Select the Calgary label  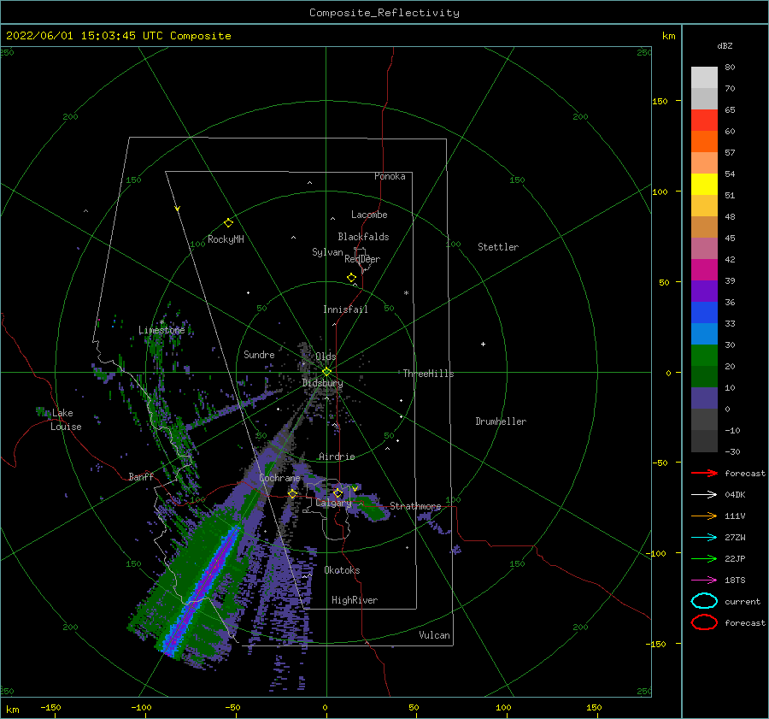[x=333, y=503]
